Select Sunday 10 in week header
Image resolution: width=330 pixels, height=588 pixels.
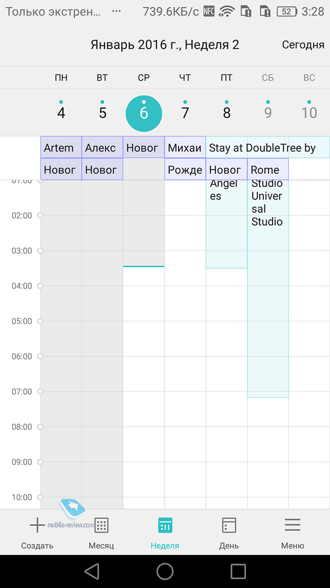309,113
